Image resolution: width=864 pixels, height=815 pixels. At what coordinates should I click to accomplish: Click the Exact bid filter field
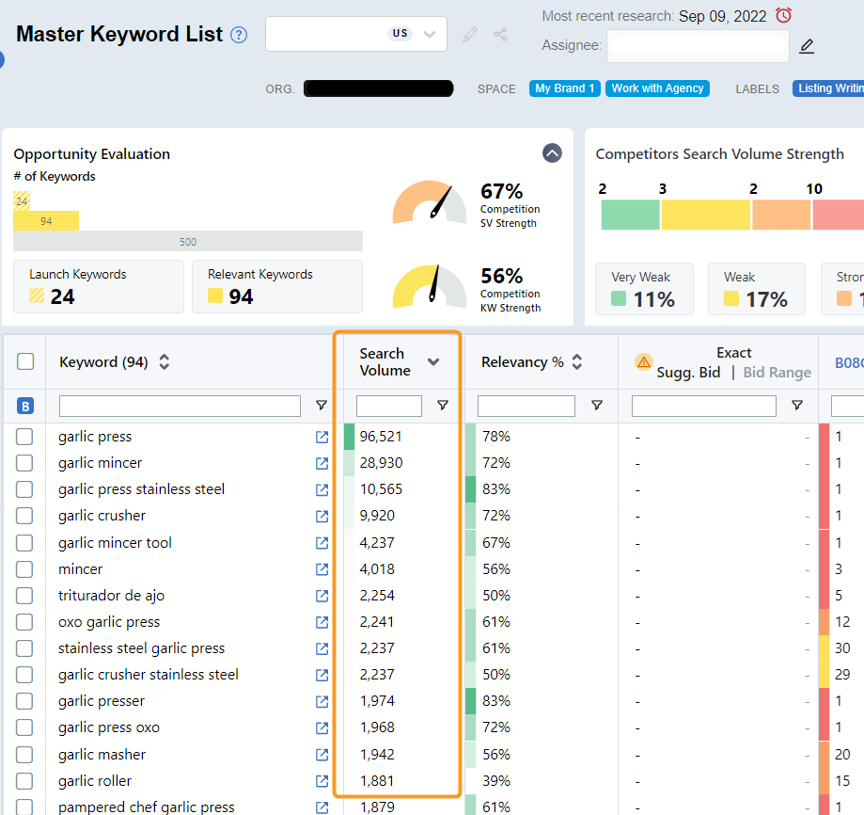click(x=703, y=406)
